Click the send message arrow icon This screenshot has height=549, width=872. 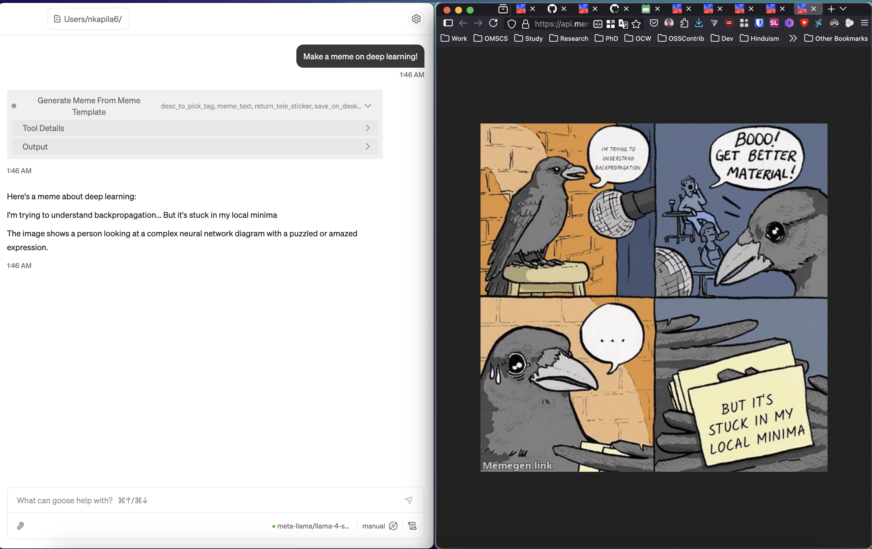409,500
